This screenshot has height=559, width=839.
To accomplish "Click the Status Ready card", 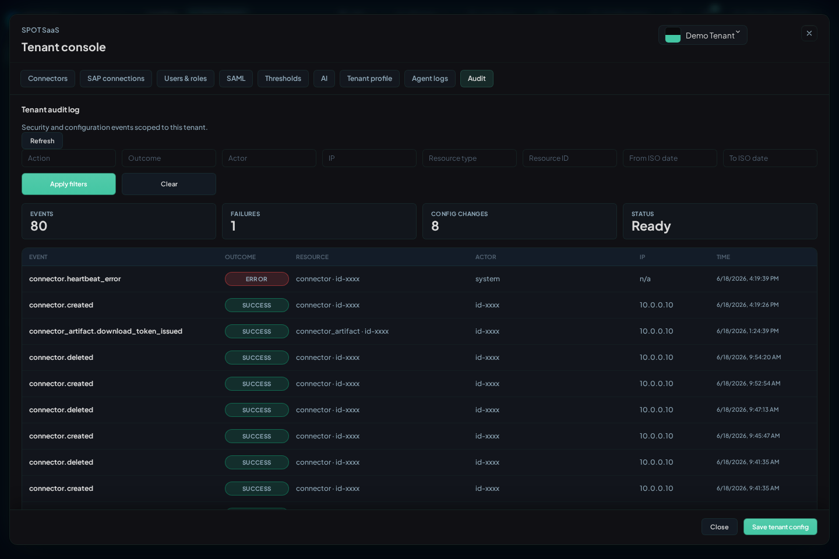I will (x=720, y=221).
